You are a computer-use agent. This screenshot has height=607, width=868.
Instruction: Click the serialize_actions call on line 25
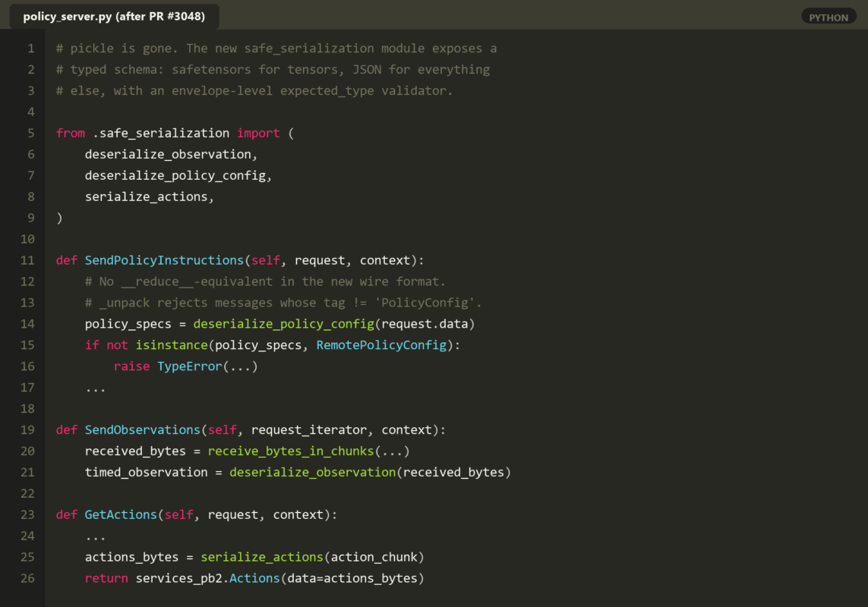click(262, 557)
